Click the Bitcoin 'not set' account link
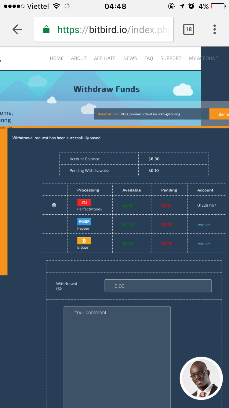Screen dimensions: 229x408 [204, 244]
